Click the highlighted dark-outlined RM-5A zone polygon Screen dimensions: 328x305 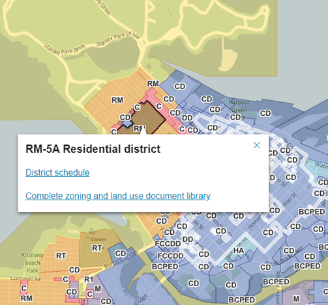point(149,118)
